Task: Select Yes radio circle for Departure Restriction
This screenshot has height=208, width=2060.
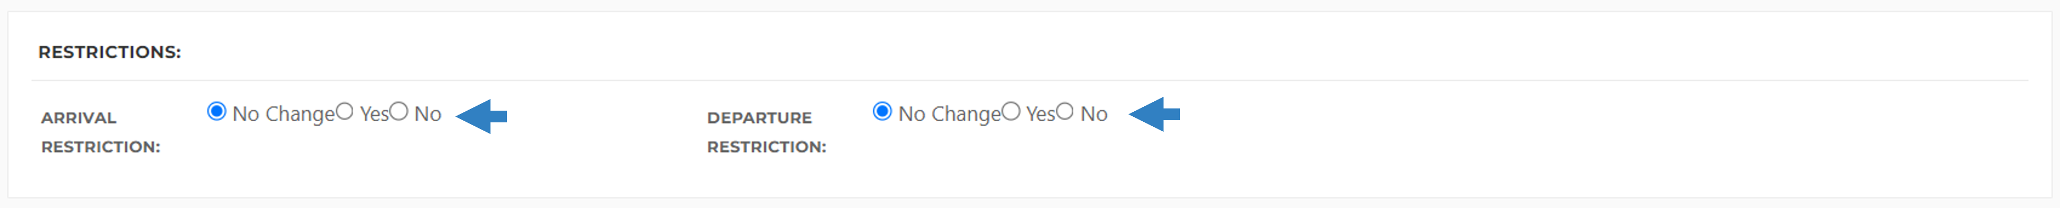Action: (1011, 112)
